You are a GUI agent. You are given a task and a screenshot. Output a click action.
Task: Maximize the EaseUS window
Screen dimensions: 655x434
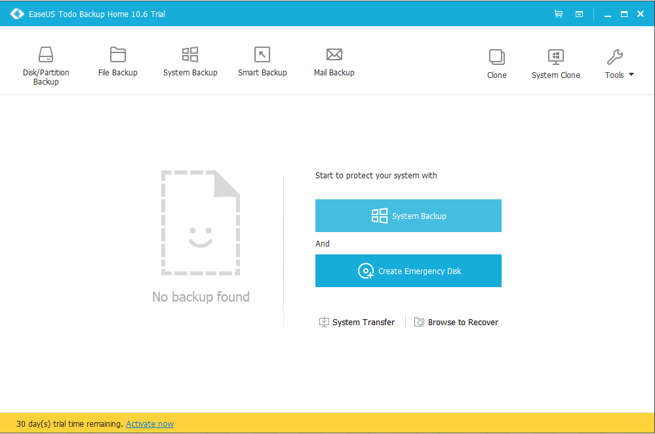pyautogui.click(x=624, y=14)
